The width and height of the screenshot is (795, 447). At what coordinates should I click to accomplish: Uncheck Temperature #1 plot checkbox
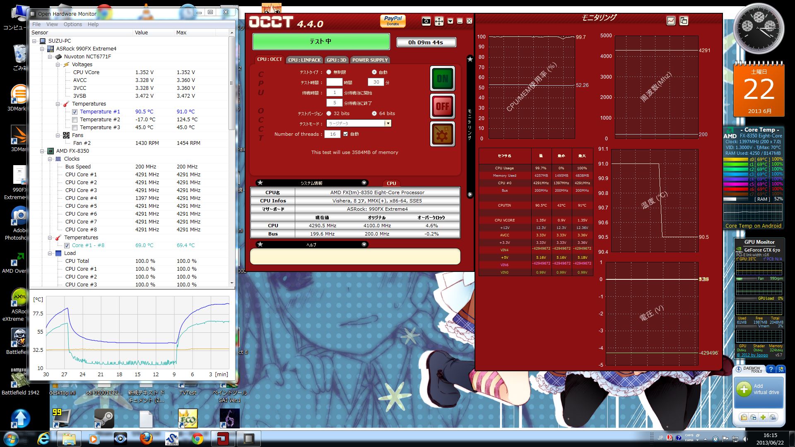(x=75, y=112)
